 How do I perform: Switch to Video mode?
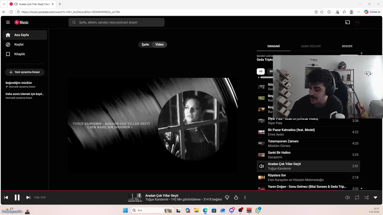tap(159, 44)
